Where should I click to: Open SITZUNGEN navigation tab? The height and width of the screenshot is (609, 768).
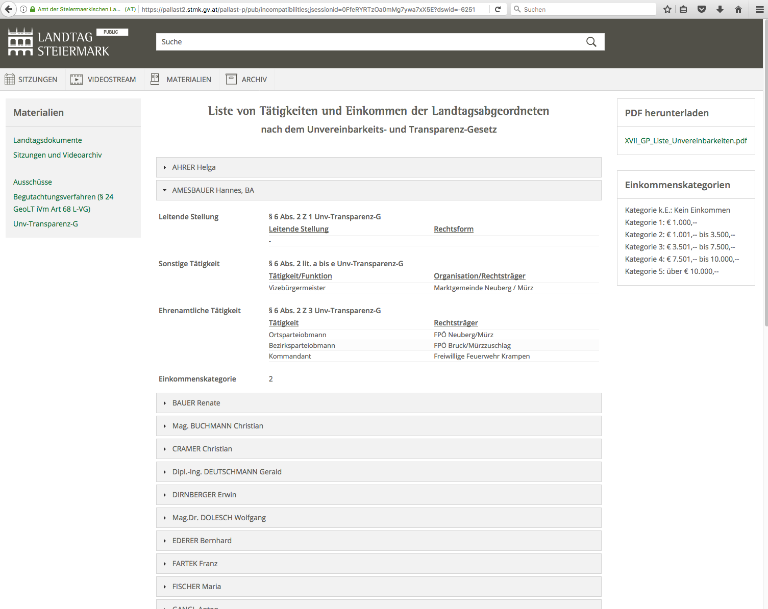[31, 80]
